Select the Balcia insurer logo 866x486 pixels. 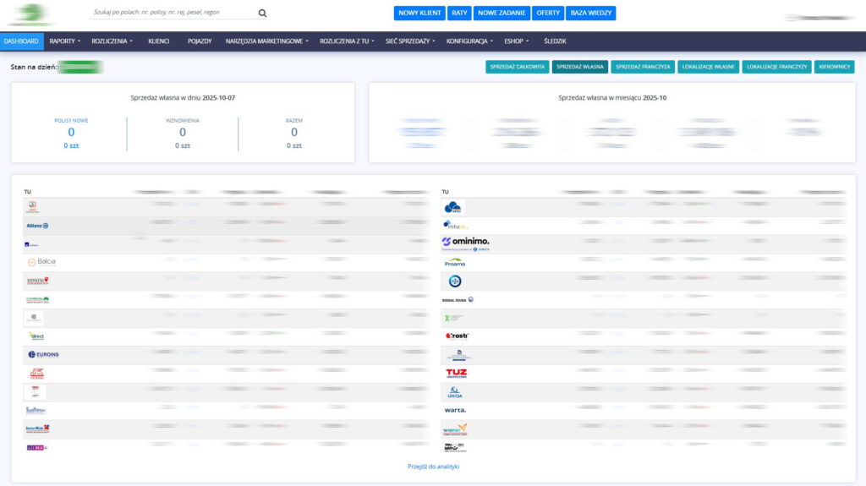[41, 262]
